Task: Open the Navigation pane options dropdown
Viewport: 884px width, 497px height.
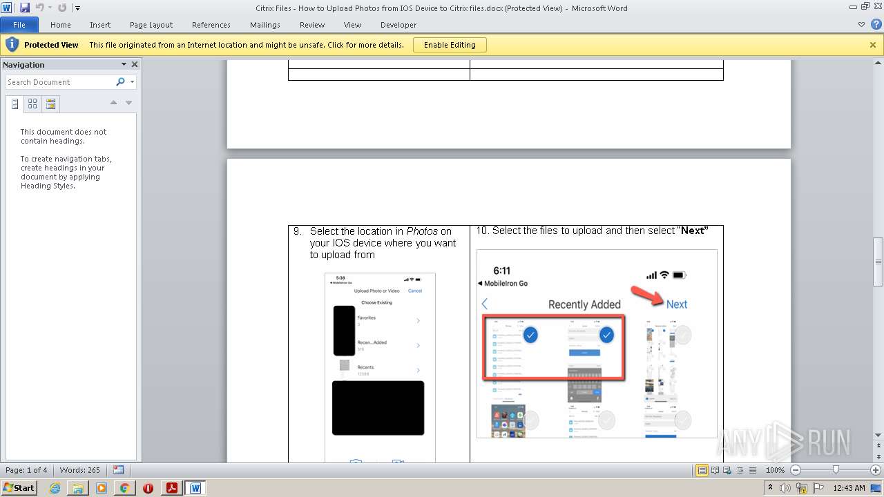Action: [x=124, y=64]
